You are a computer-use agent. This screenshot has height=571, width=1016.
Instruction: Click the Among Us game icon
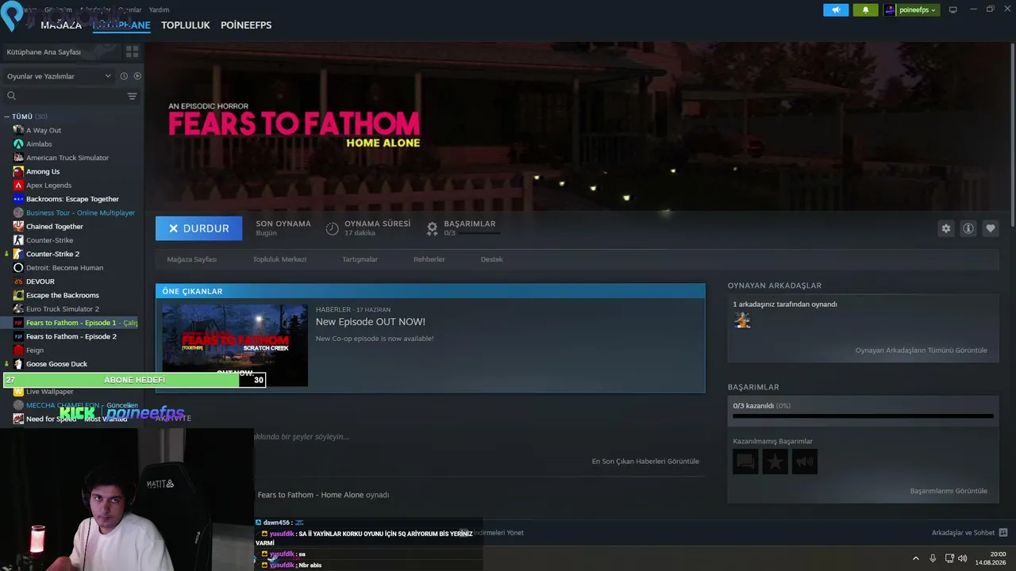click(x=18, y=171)
